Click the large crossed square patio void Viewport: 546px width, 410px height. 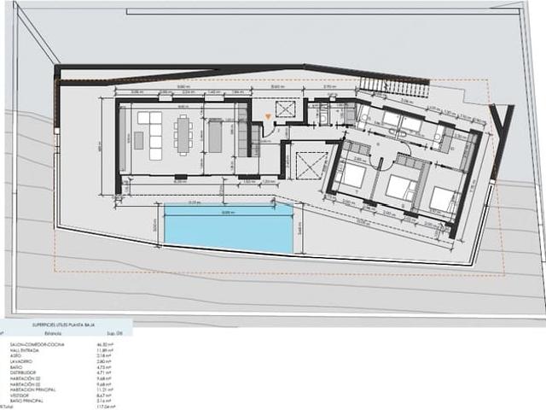click(x=311, y=165)
